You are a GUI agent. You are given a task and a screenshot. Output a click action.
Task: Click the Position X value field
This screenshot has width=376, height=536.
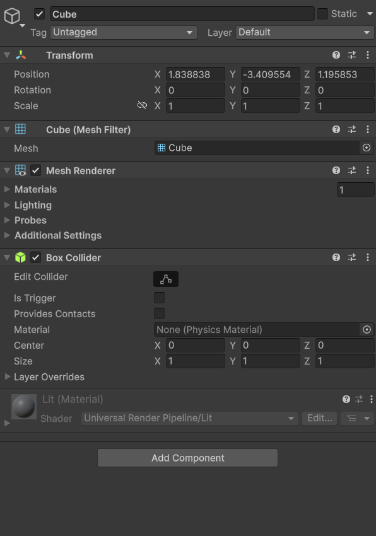tap(196, 74)
